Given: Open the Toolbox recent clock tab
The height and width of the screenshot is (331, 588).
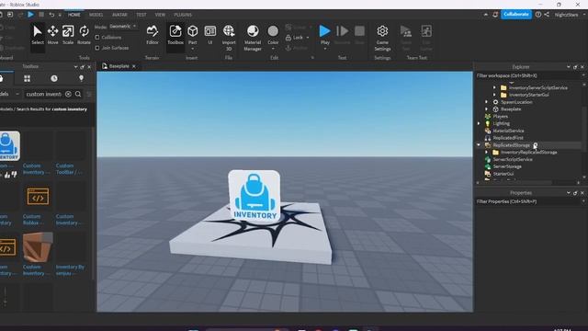Looking at the screenshot, I should click(x=54, y=78).
